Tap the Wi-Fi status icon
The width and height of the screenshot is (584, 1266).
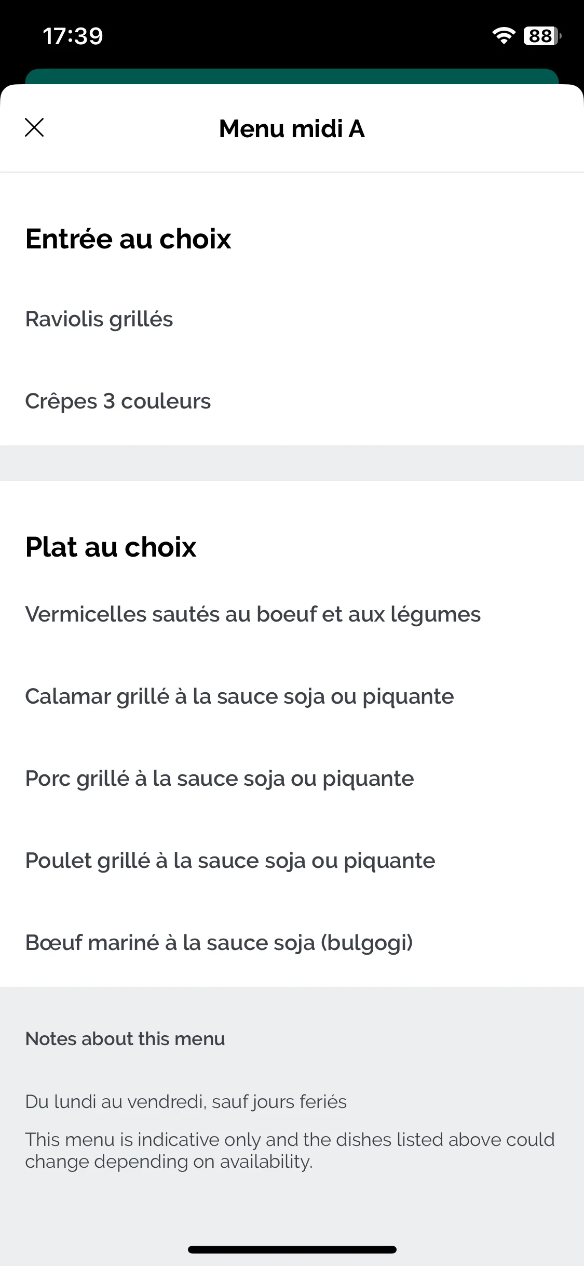click(x=503, y=35)
